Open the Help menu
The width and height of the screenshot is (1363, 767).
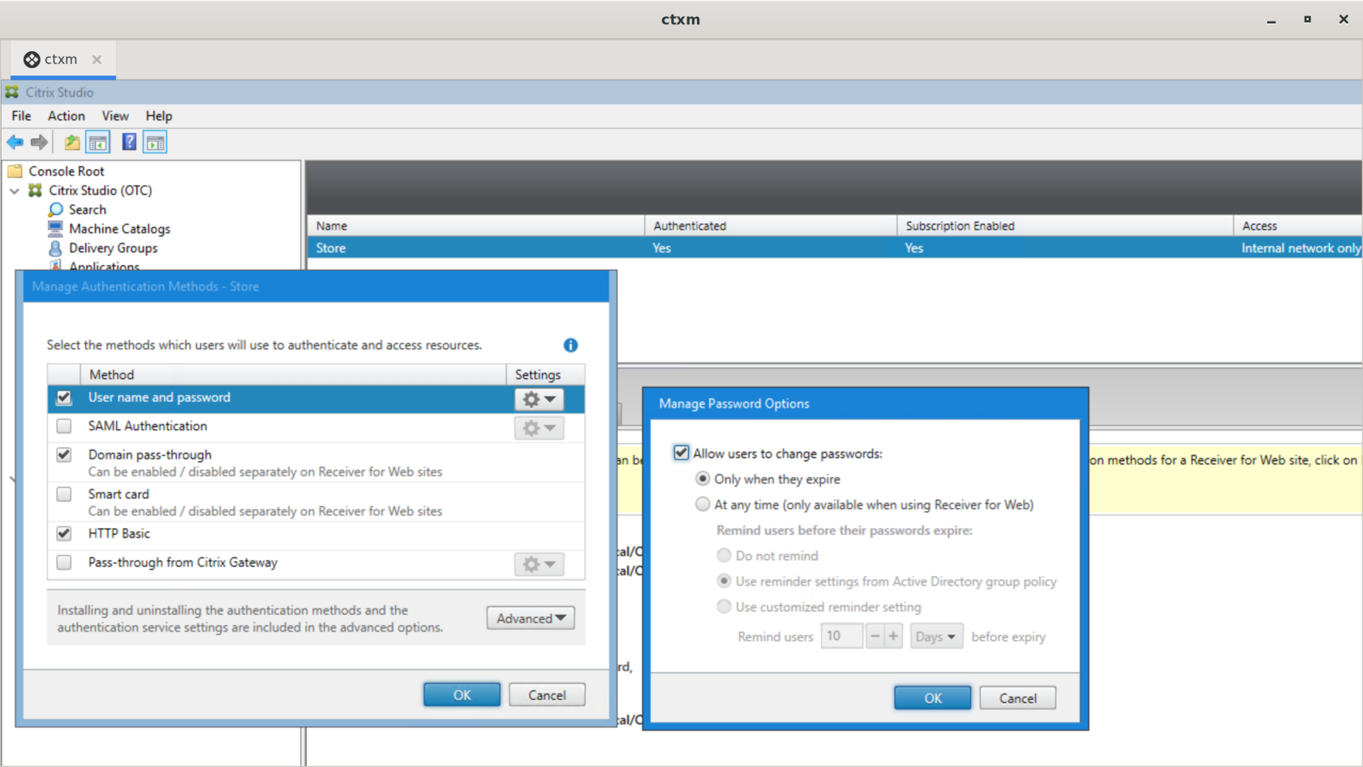(x=159, y=116)
